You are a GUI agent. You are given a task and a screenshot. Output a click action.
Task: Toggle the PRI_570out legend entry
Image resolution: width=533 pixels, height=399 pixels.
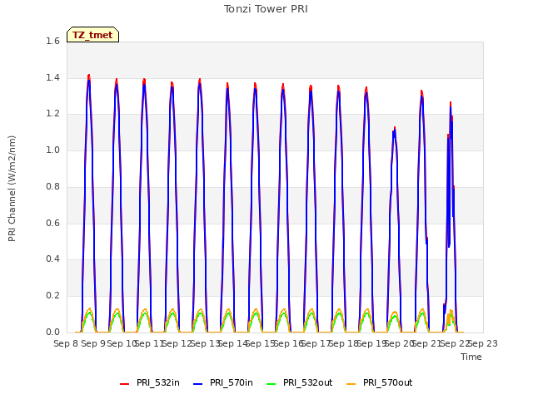click(x=380, y=383)
